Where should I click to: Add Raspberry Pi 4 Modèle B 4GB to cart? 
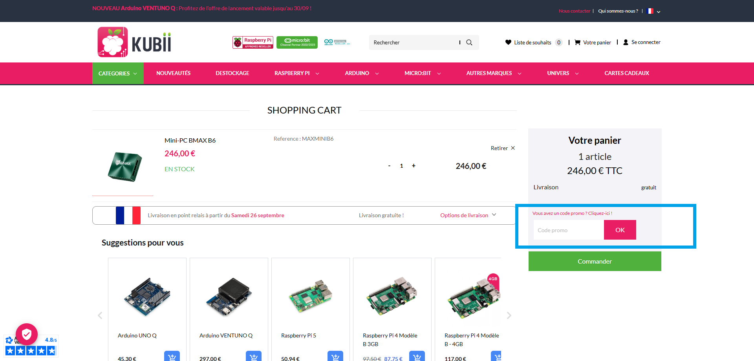[496, 357]
